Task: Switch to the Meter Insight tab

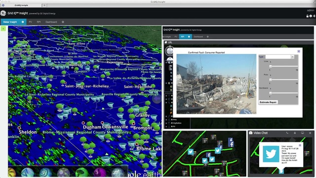Action: tap(10, 22)
